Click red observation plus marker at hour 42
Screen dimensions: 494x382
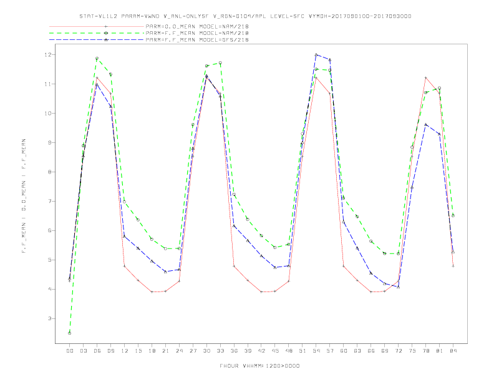coord(261,292)
